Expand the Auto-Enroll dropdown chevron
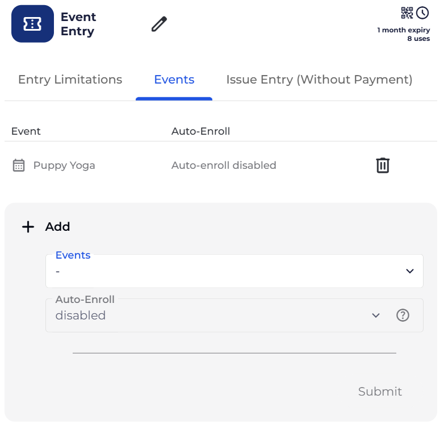This screenshot has height=428, width=444. (376, 315)
